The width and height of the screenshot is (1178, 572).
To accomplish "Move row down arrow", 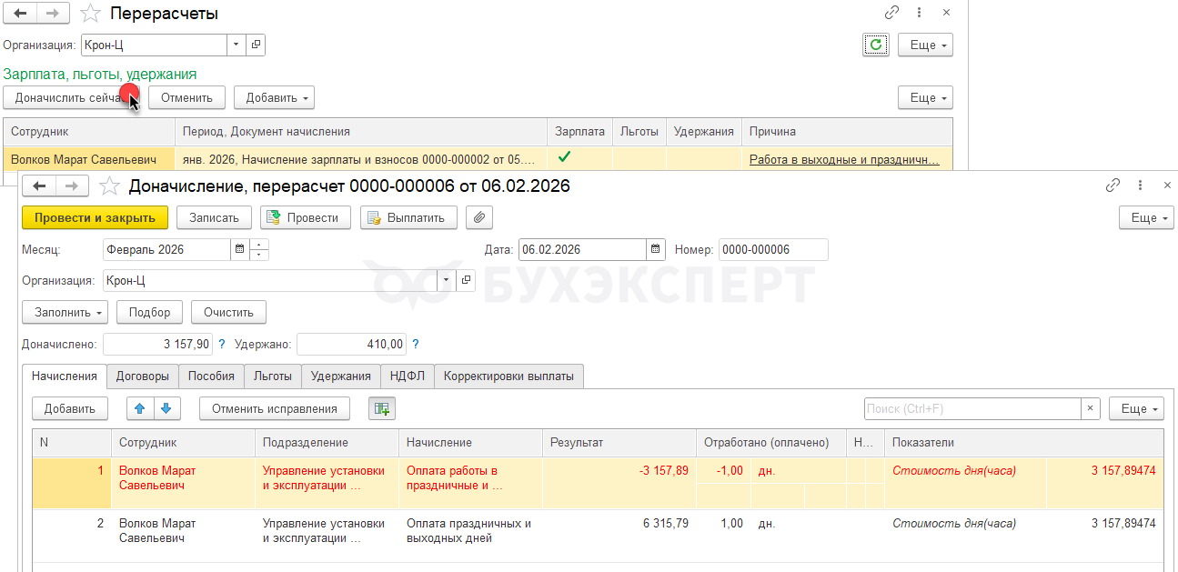I will [168, 408].
